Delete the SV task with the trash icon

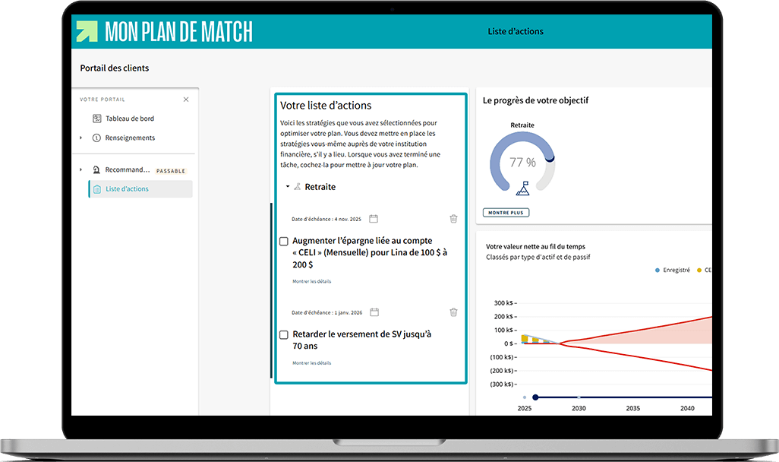click(453, 312)
